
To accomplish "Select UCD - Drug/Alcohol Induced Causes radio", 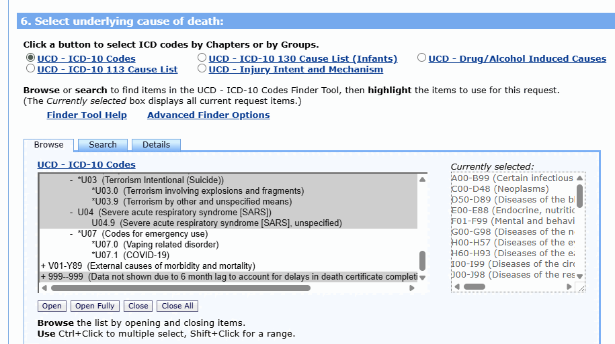I will [x=421, y=58].
